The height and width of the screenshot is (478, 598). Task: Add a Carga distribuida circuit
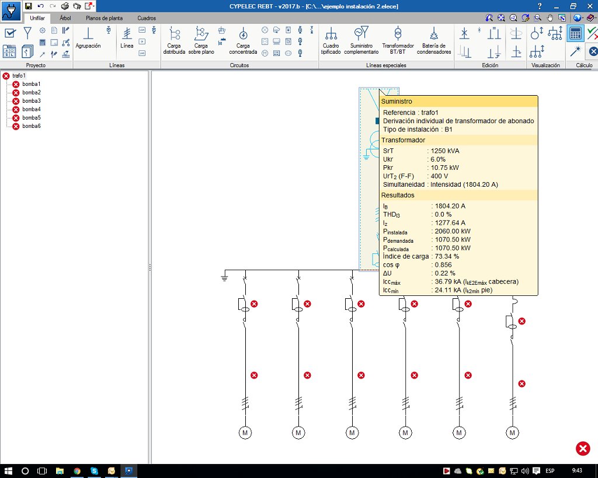coord(174,40)
